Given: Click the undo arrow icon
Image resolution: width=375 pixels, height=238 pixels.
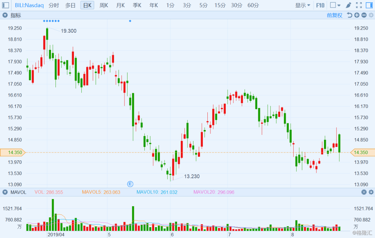Looking at the screenshot, I should coord(349,15).
